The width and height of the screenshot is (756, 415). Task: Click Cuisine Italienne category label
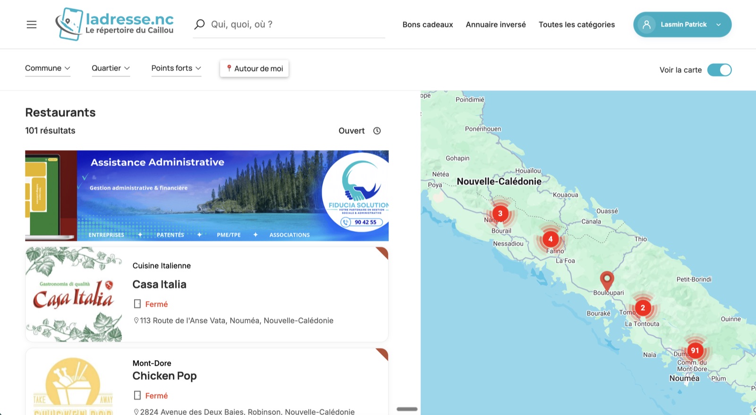pyautogui.click(x=162, y=266)
